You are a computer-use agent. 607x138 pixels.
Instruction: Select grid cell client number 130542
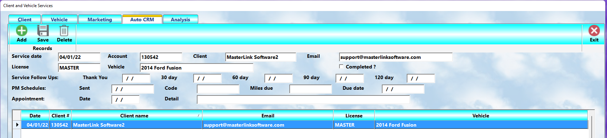coord(60,125)
